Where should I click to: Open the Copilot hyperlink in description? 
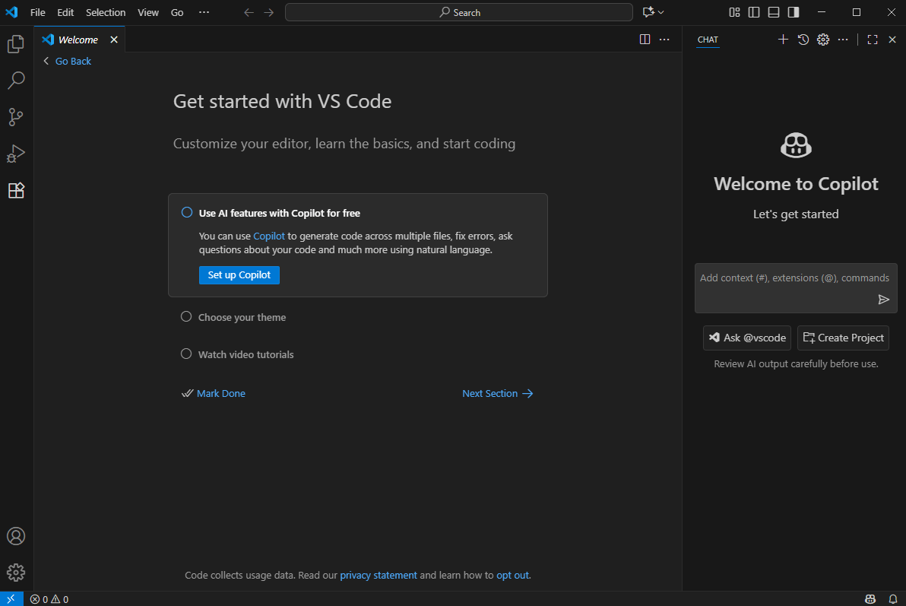pyautogui.click(x=268, y=236)
